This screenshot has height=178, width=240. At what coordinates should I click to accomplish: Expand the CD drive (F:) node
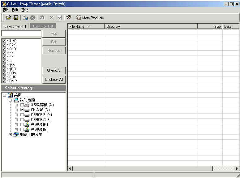[16, 125]
